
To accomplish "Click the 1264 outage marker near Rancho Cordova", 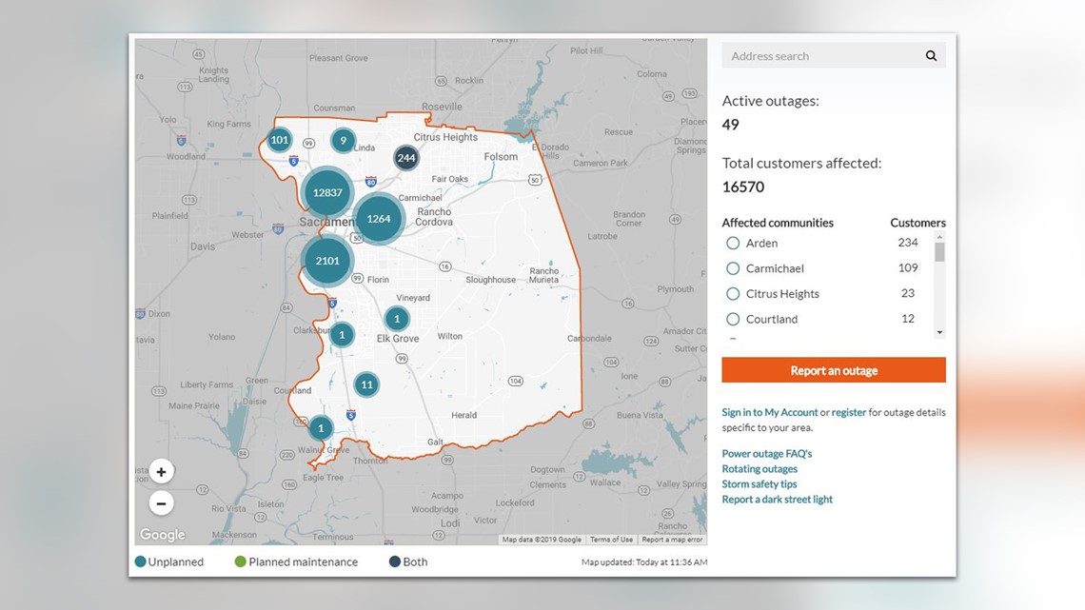I will point(379,218).
